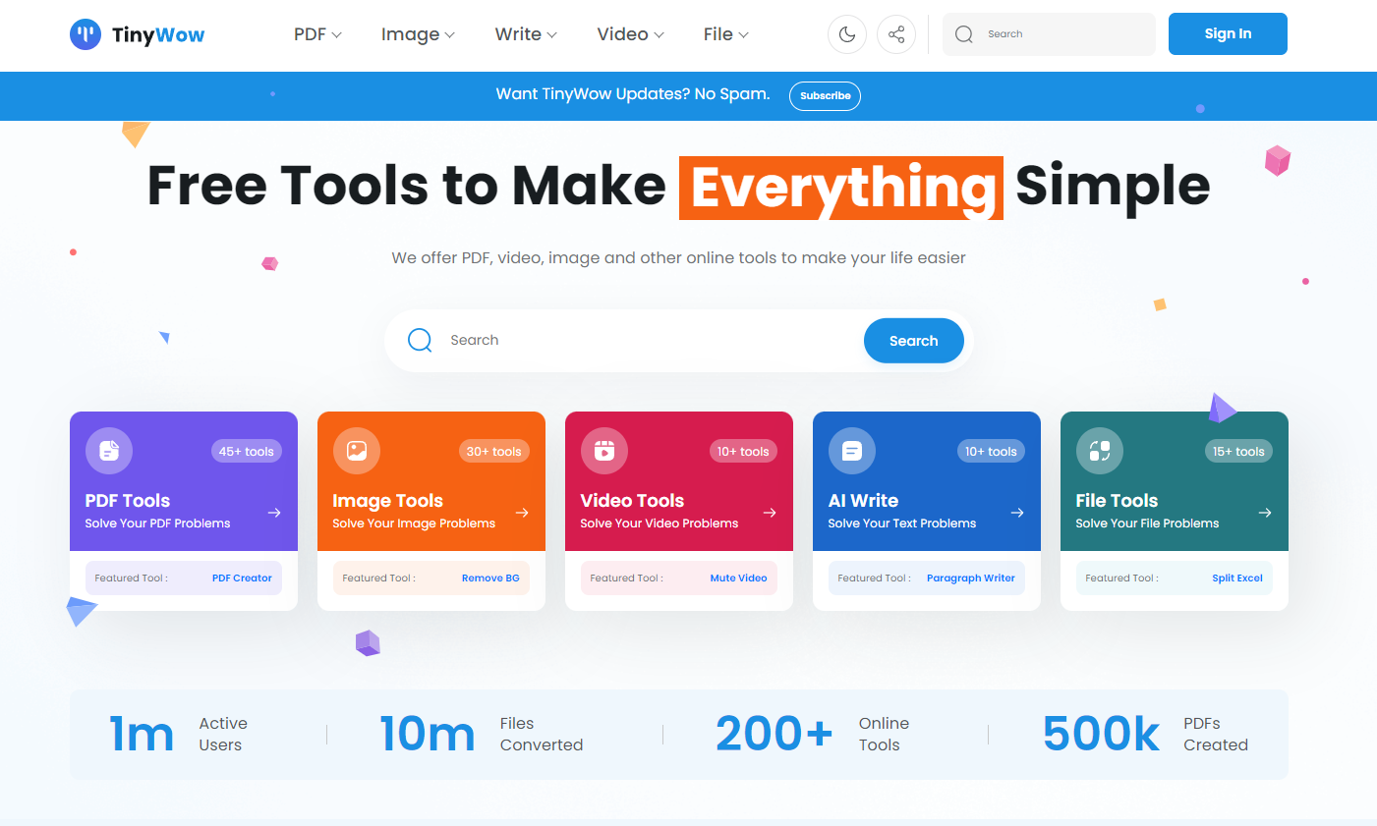
Task: Open the AI Write card title
Action: click(x=863, y=501)
